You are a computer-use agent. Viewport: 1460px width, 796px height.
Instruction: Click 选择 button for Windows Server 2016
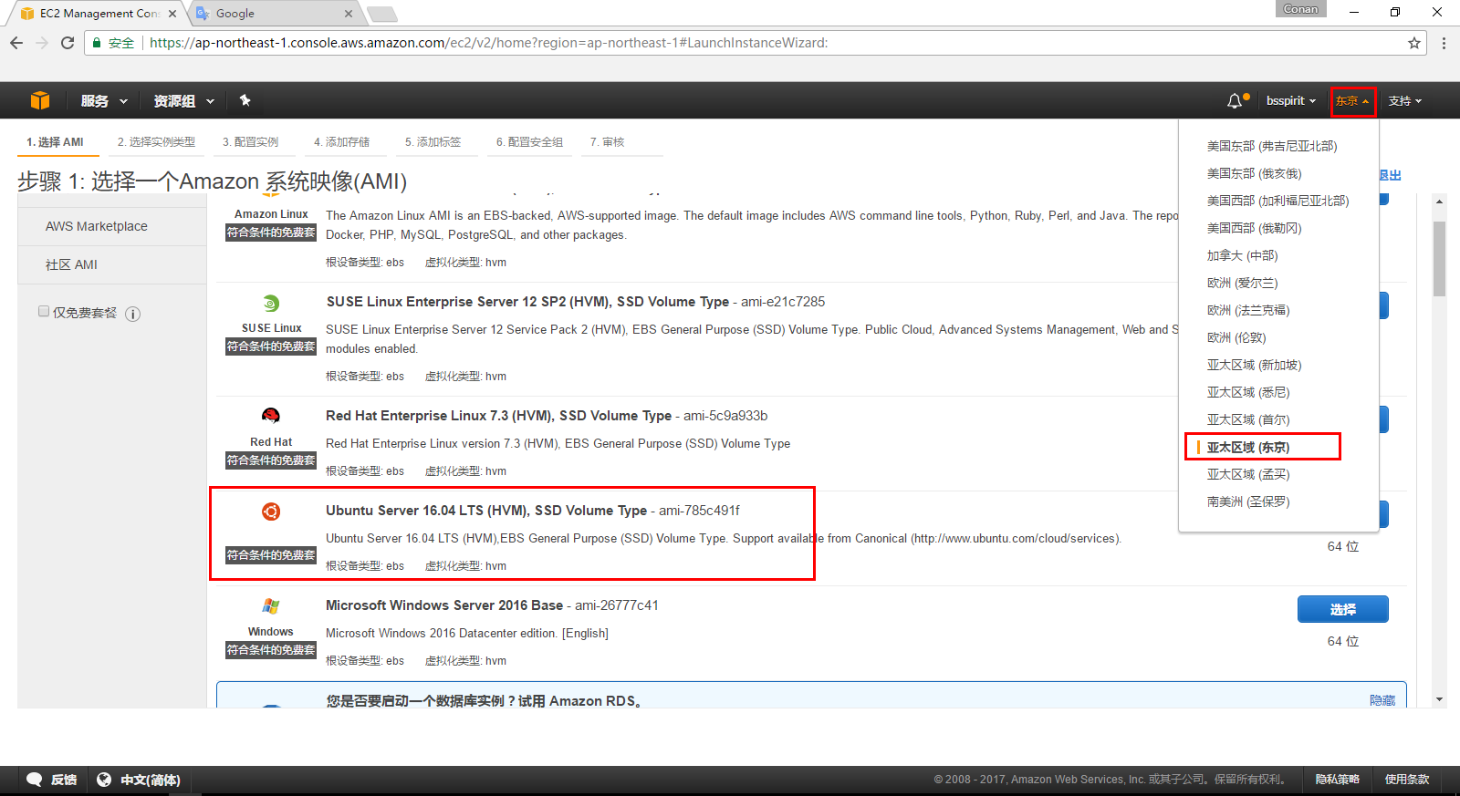coord(1343,609)
